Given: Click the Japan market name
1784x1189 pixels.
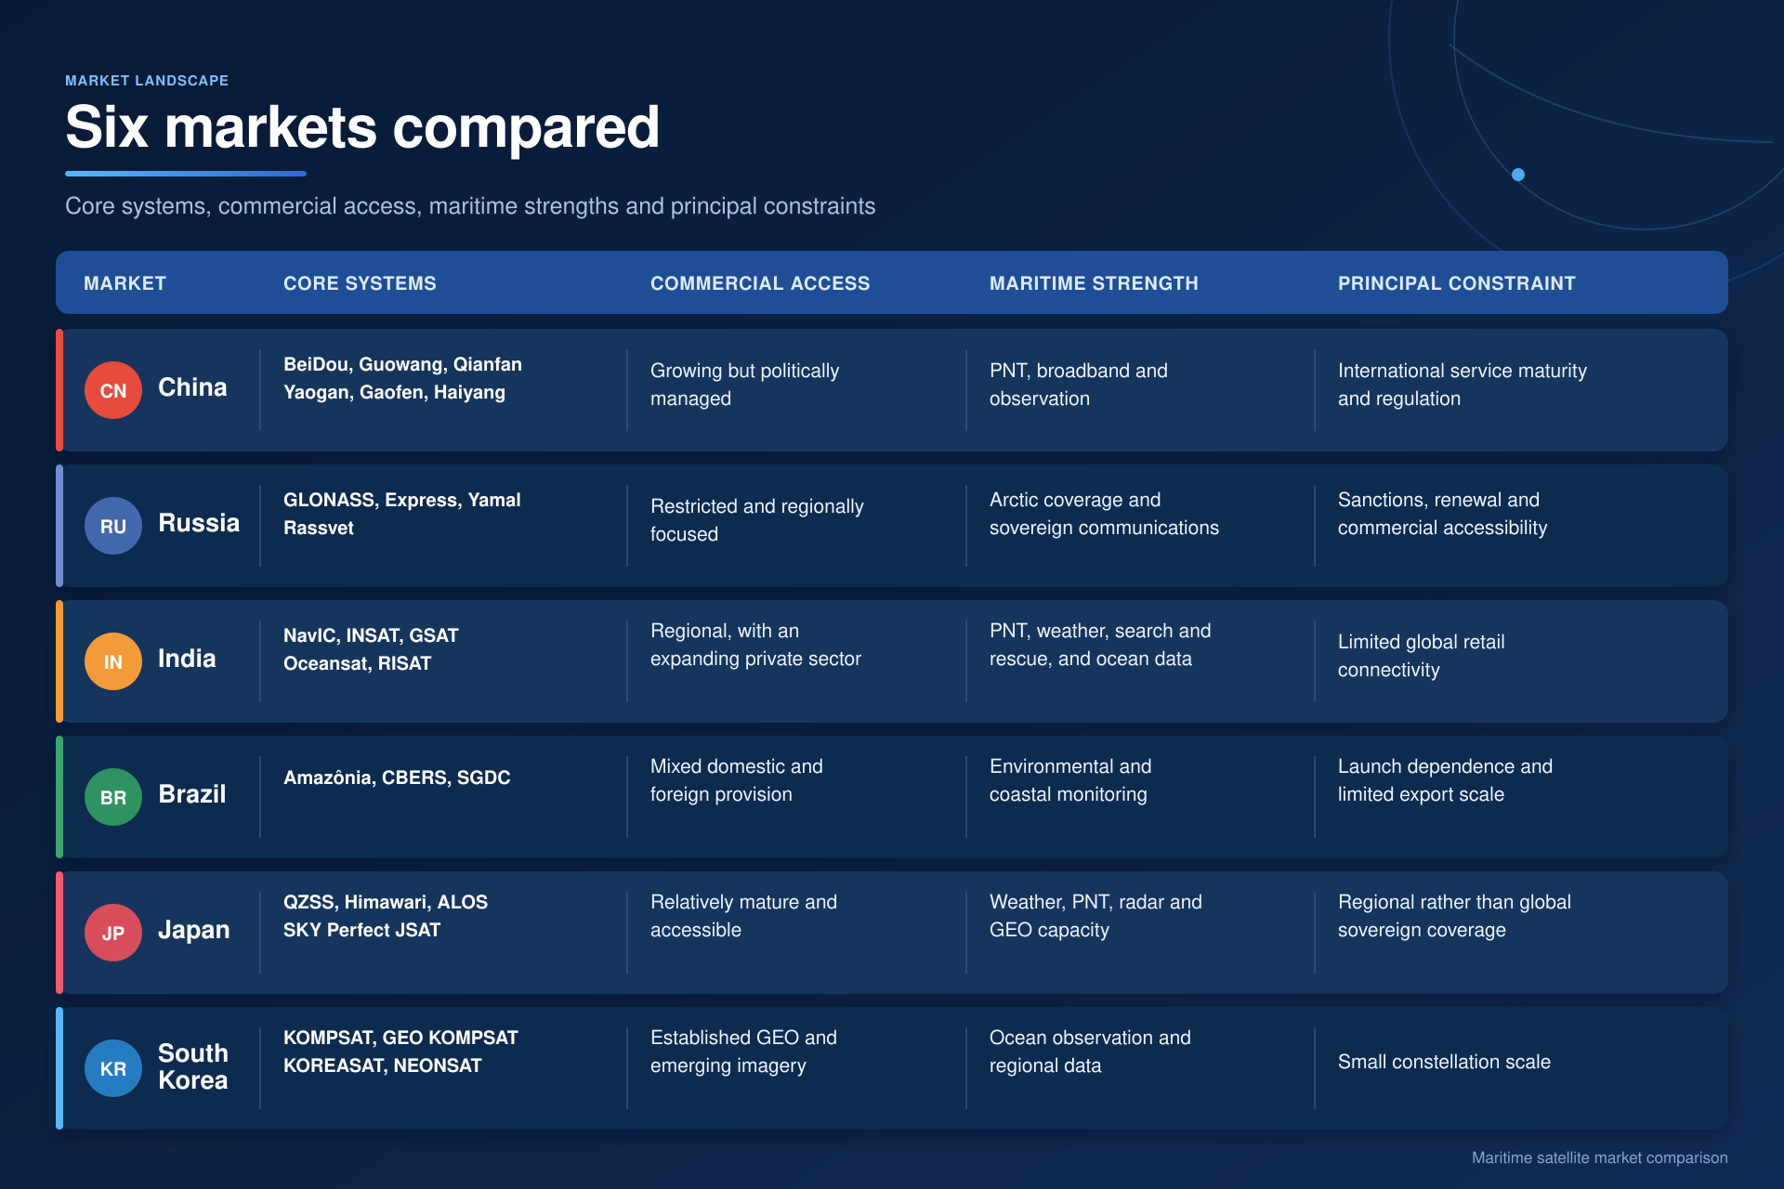Looking at the screenshot, I should coord(193,930).
